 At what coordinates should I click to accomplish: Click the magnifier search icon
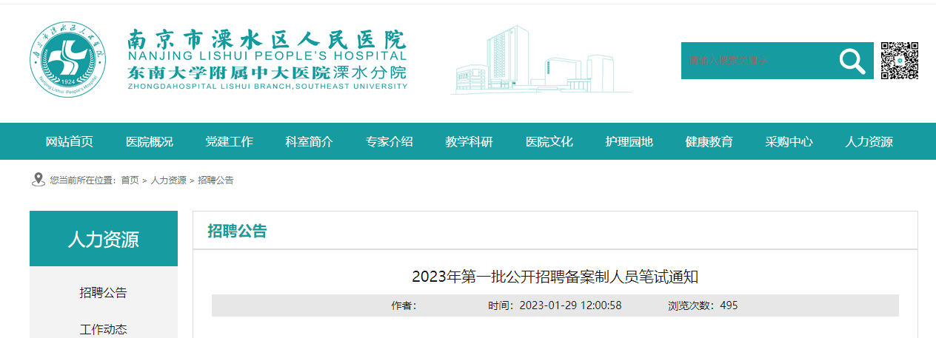tap(852, 61)
